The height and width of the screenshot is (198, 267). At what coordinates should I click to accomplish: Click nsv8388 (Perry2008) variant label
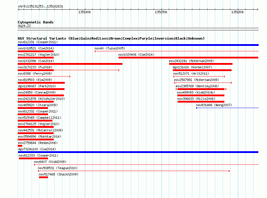35,73
